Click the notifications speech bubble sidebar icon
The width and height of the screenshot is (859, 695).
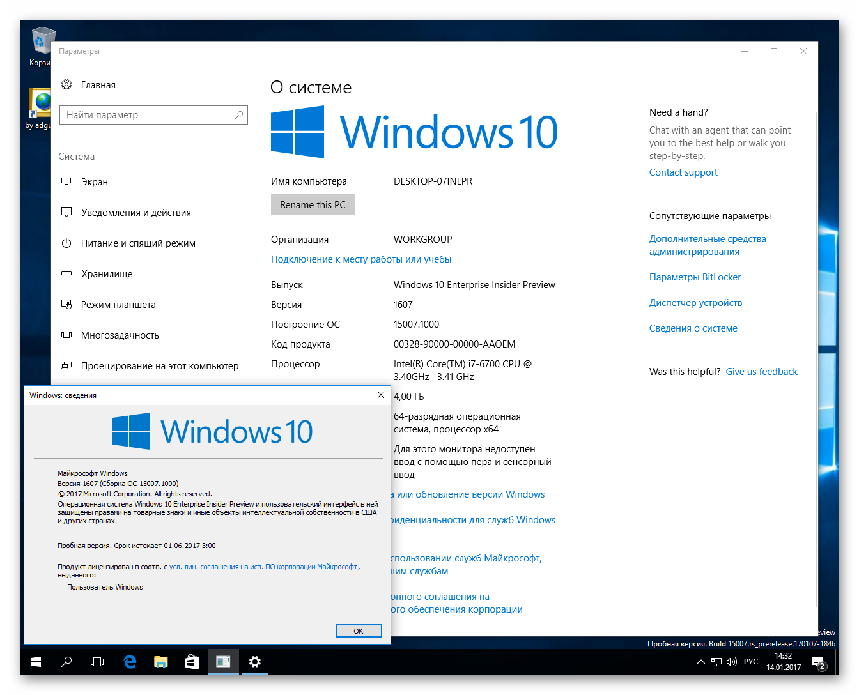click(66, 212)
